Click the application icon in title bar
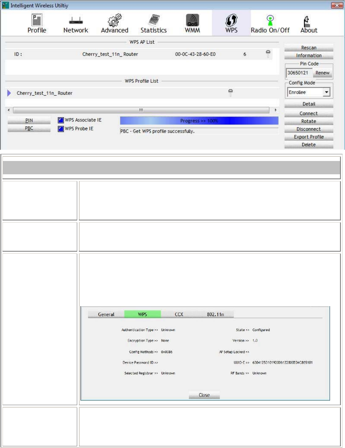Viewport: 345px width, 448px height. 5,5
